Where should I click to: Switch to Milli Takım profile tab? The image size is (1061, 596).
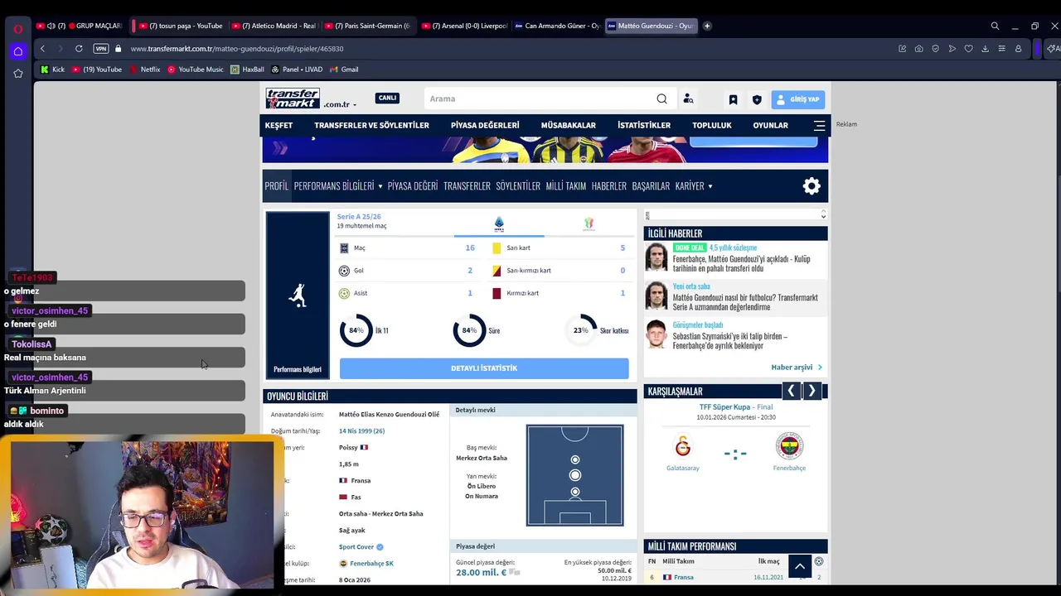pos(566,186)
